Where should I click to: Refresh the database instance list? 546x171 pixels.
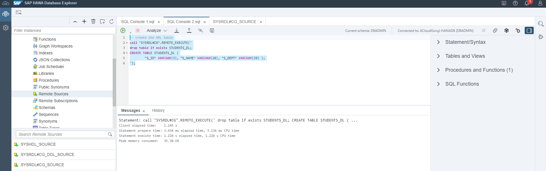(112, 21)
